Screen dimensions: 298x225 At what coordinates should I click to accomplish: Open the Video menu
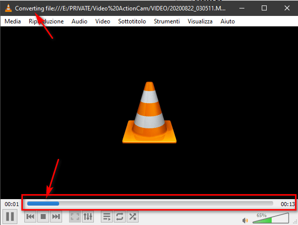103,21
